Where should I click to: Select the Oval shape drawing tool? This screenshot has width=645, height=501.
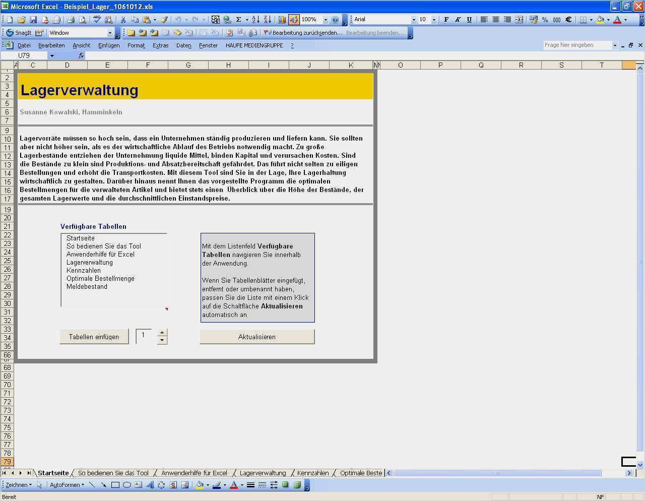pyautogui.click(x=127, y=485)
